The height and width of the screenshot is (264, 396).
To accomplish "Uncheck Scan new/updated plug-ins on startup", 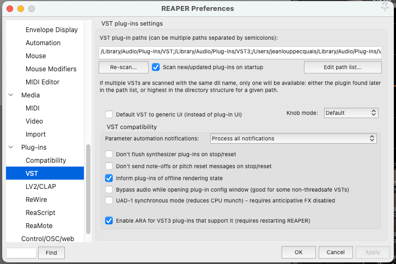I will [x=156, y=67].
